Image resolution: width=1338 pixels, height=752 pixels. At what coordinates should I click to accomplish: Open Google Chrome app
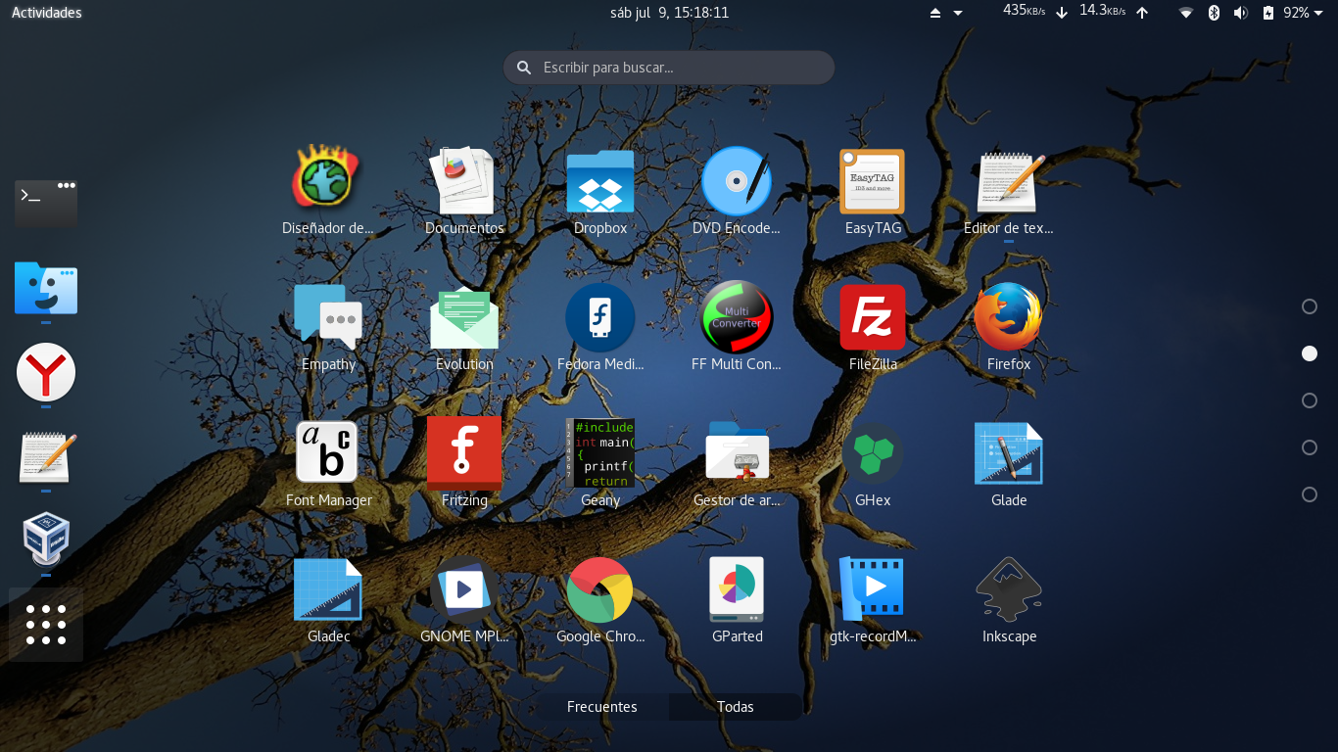600,589
